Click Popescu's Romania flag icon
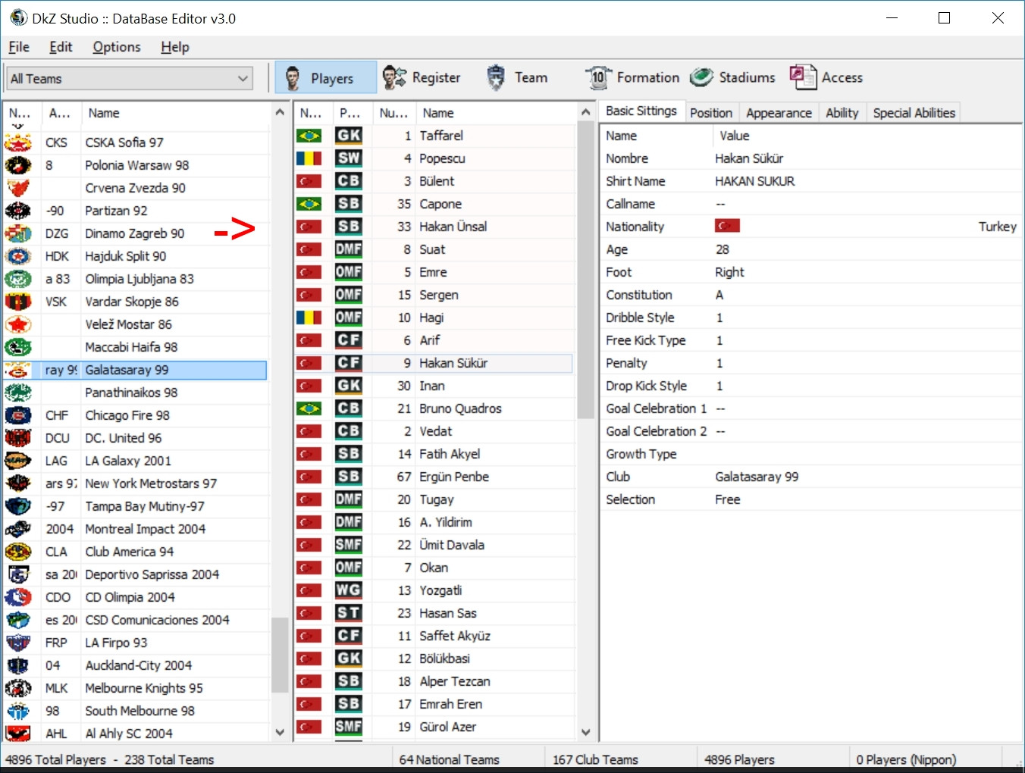The width and height of the screenshot is (1025, 773). (x=309, y=158)
